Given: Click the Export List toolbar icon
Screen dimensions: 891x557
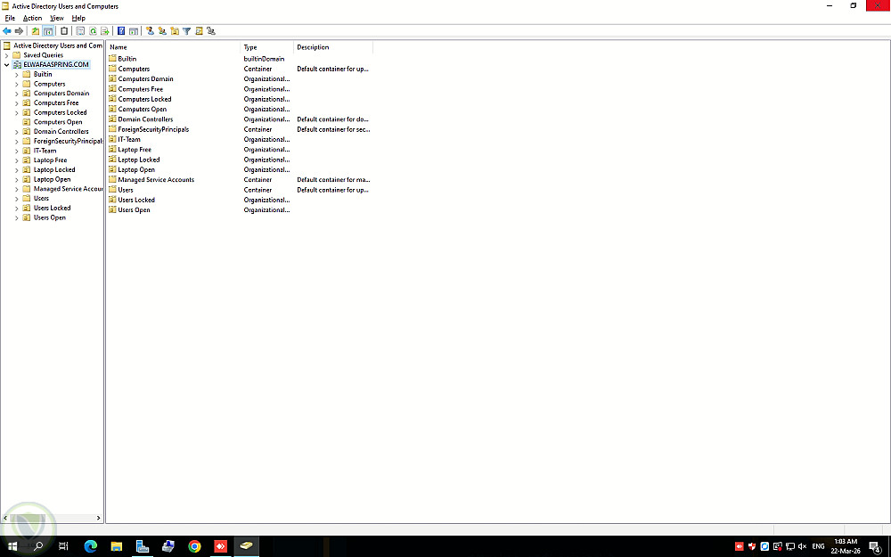Looking at the screenshot, I should coord(105,30).
